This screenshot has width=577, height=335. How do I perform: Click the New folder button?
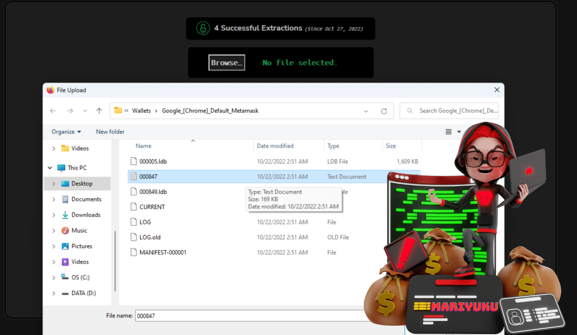tap(110, 132)
